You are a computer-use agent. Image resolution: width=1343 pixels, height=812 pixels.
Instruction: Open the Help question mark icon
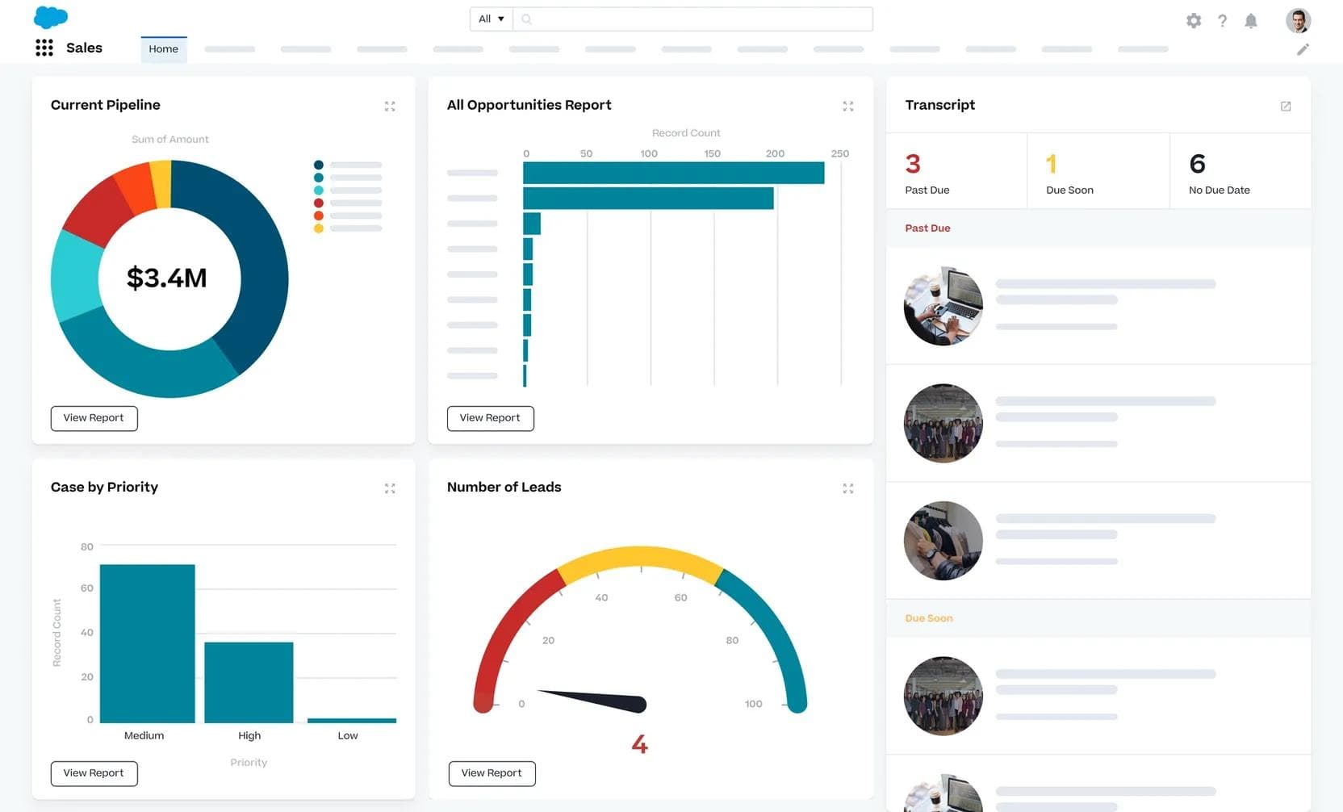tap(1222, 21)
